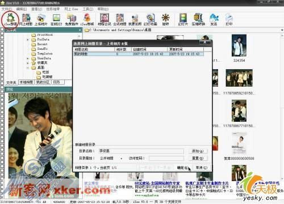
Task: Open the 工具 menu
Action: coord(87,9)
